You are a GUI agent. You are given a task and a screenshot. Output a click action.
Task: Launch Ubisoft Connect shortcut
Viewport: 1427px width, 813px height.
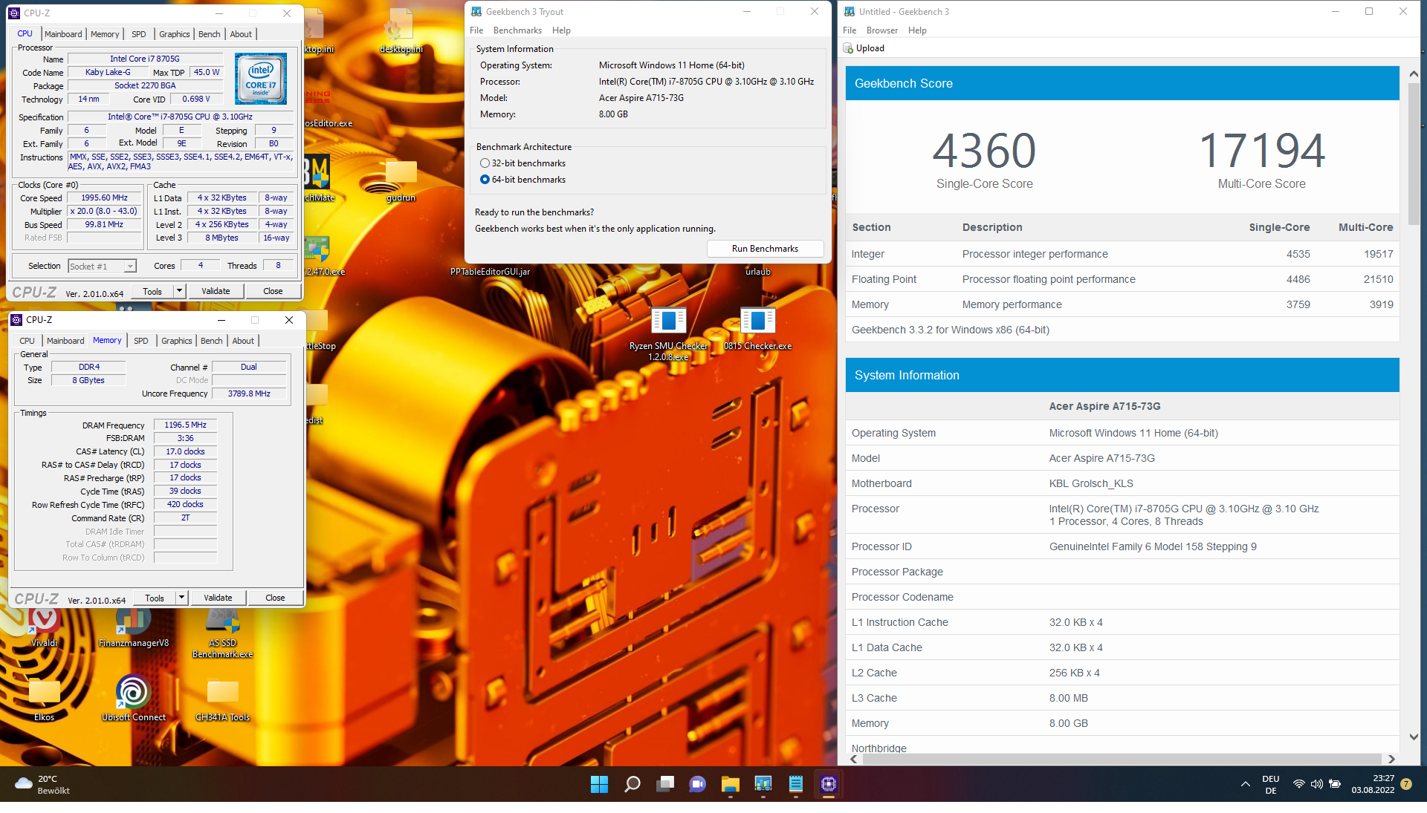(x=134, y=699)
